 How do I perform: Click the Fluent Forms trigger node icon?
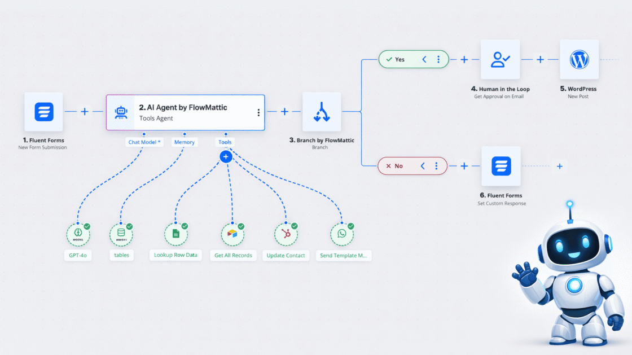click(x=43, y=112)
